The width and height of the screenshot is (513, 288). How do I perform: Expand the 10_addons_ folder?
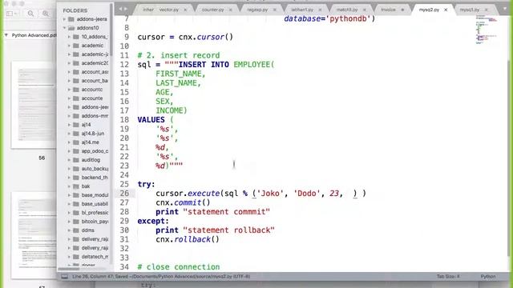pos(69,37)
